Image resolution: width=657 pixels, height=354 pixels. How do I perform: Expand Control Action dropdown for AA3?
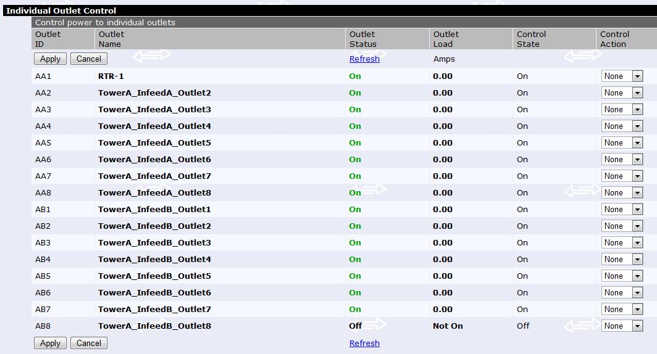coord(622,110)
